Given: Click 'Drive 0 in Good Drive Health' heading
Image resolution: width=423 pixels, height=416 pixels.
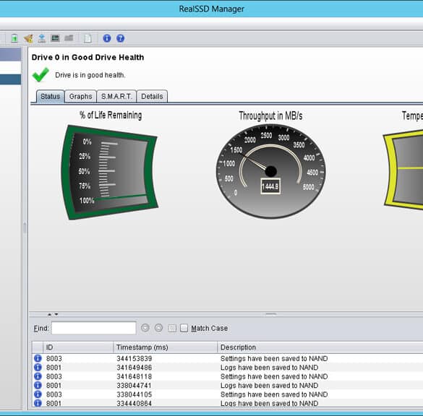Looking at the screenshot, I should click(x=87, y=57).
